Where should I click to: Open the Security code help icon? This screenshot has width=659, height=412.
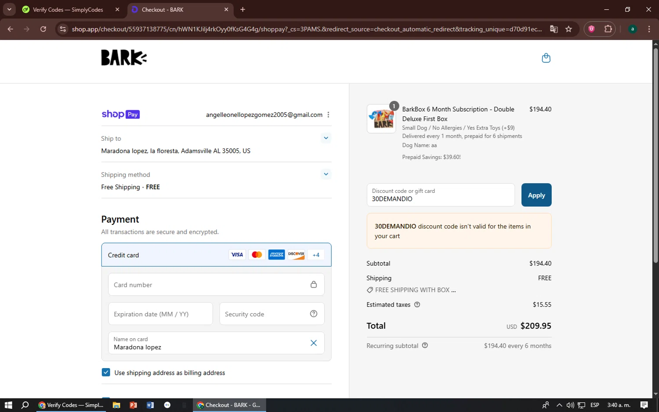(314, 314)
